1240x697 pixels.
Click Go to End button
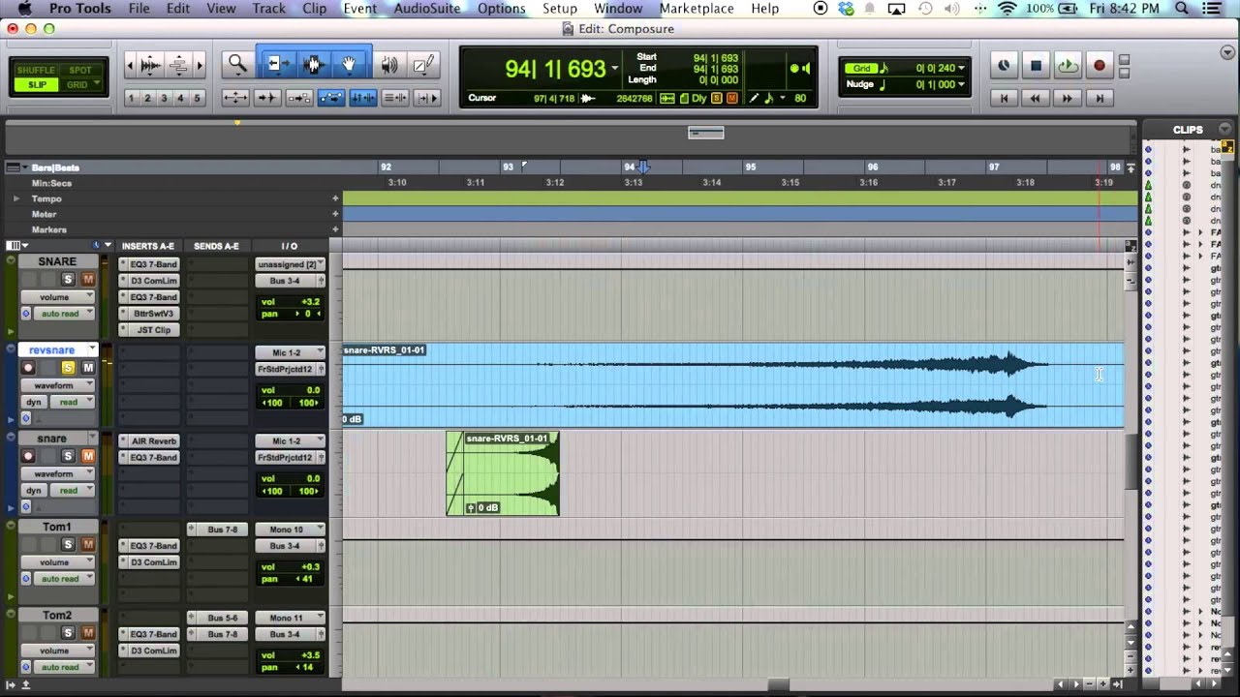pos(1100,98)
